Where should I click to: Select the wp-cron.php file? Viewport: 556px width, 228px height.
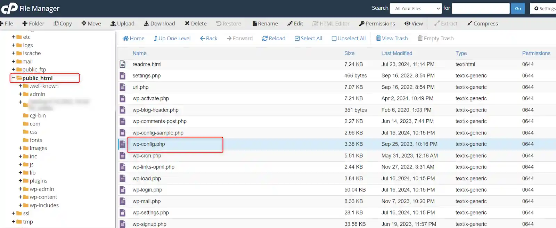click(x=147, y=156)
